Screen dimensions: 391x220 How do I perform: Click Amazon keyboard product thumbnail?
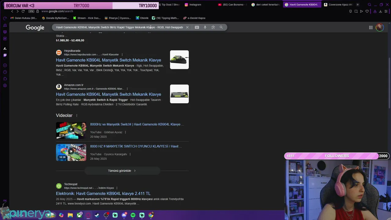(x=179, y=94)
